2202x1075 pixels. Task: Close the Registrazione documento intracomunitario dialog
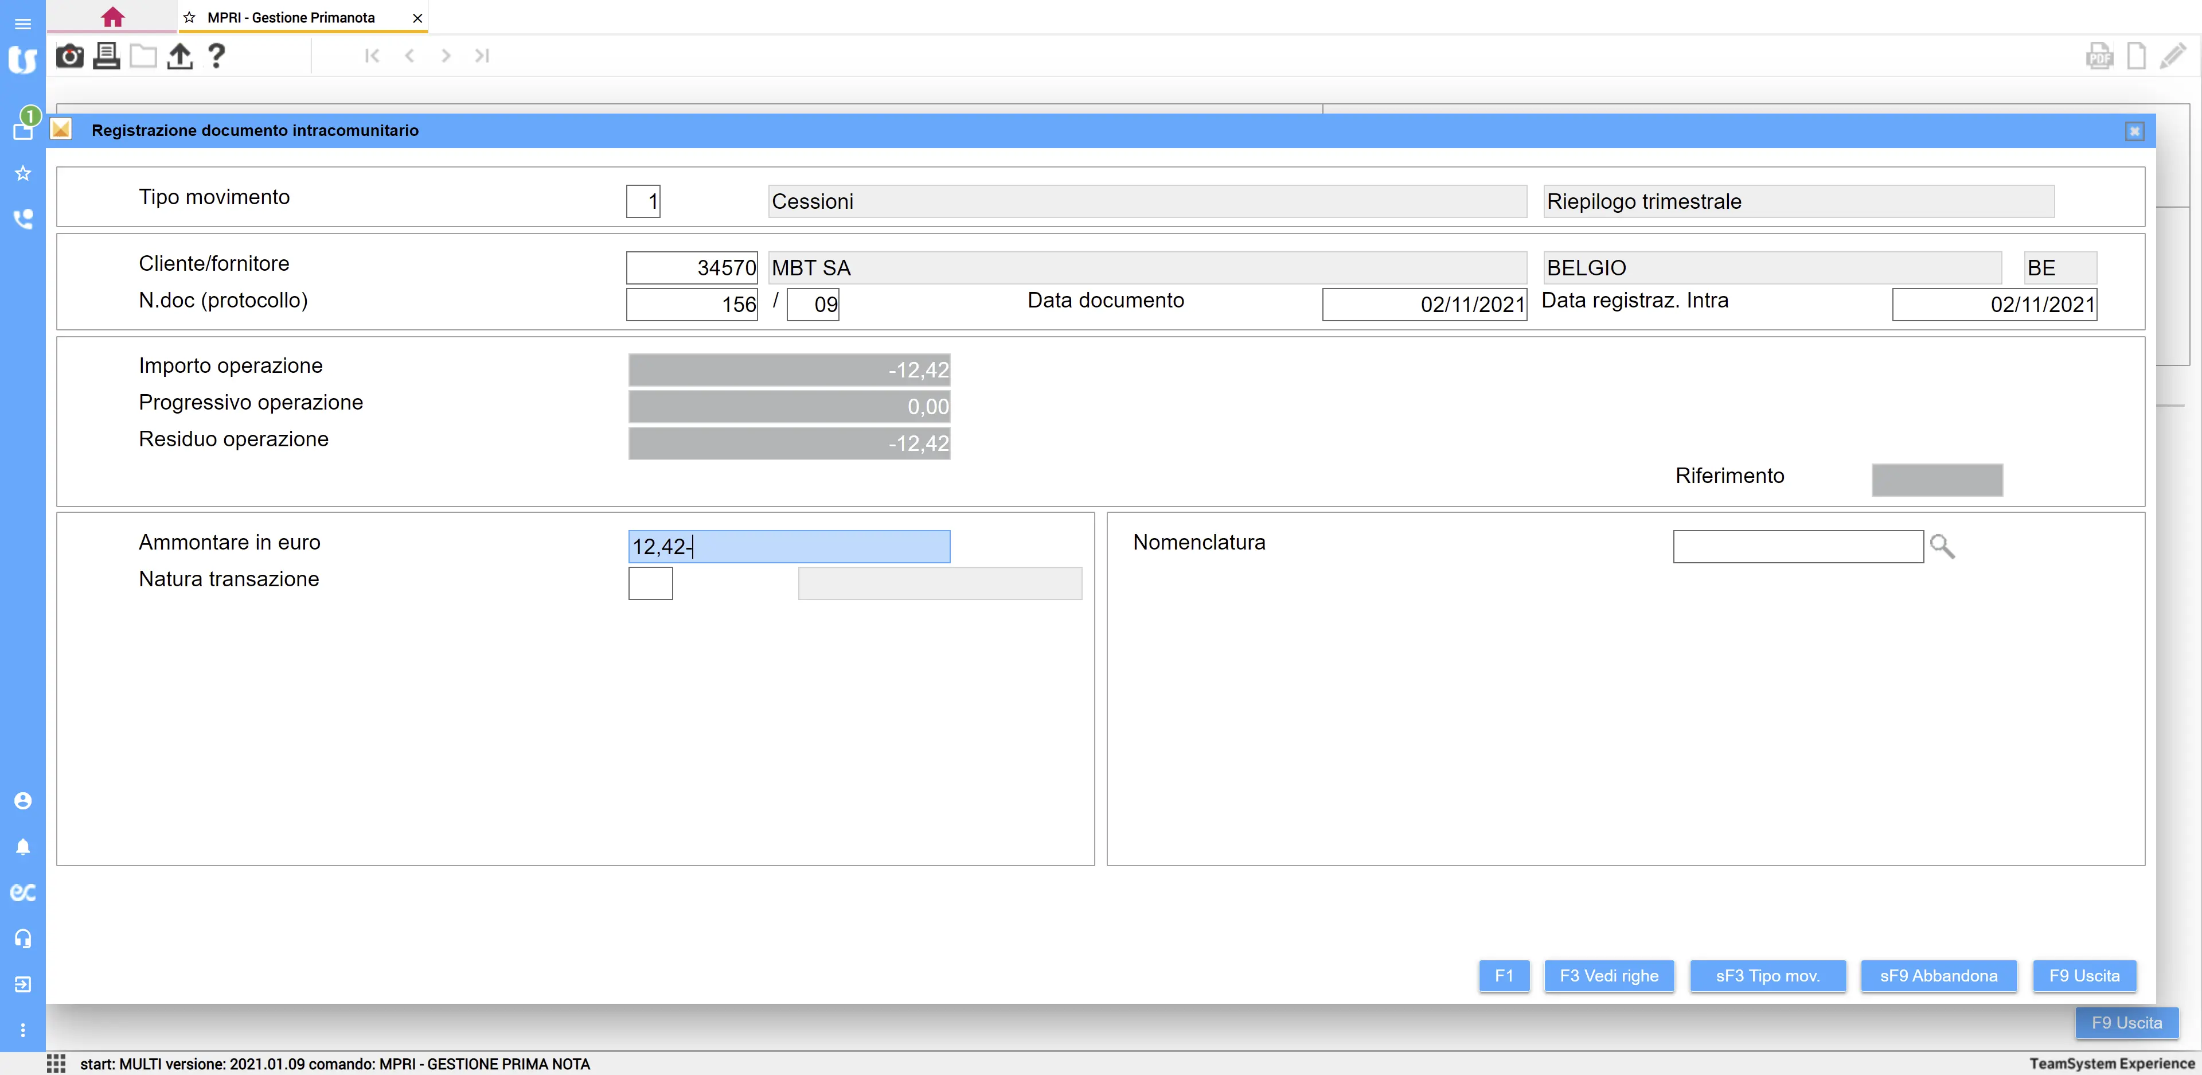[2134, 131]
